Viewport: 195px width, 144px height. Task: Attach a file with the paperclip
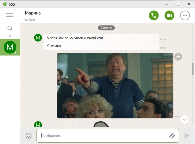tap(172, 136)
